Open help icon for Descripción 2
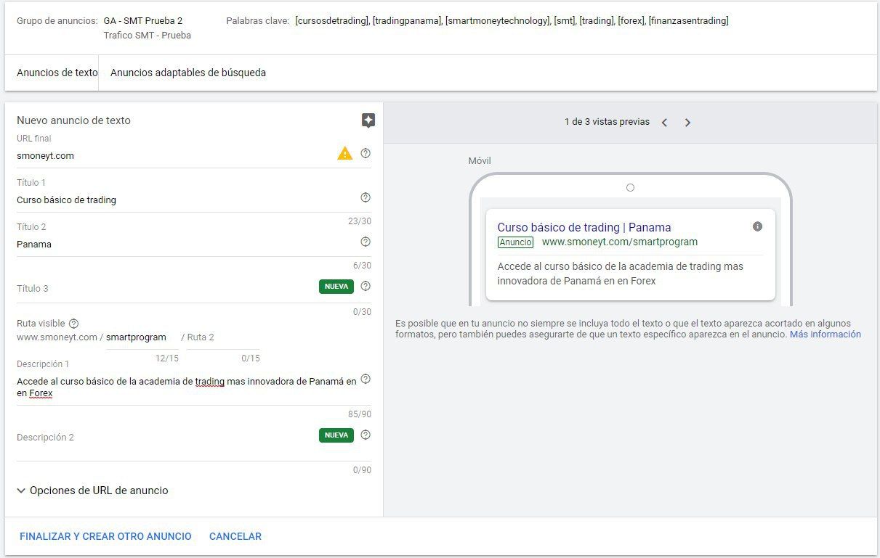The image size is (880, 558). pyautogui.click(x=366, y=435)
